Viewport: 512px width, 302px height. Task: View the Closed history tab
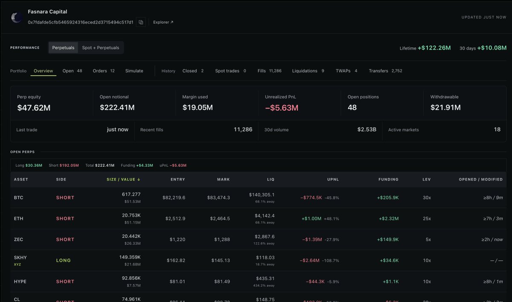[x=193, y=71]
